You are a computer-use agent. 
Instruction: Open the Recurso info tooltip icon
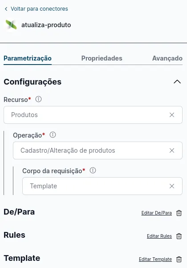pyautogui.click(x=38, y=99)
